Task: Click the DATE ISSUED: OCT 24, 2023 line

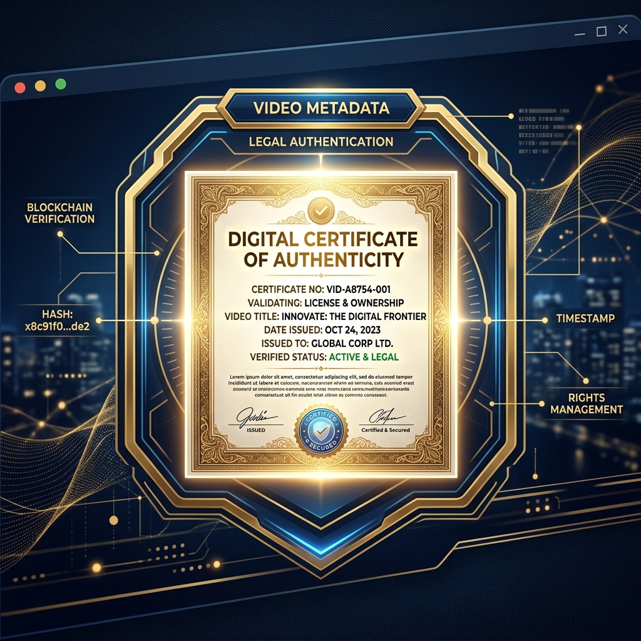Action: 322,330
